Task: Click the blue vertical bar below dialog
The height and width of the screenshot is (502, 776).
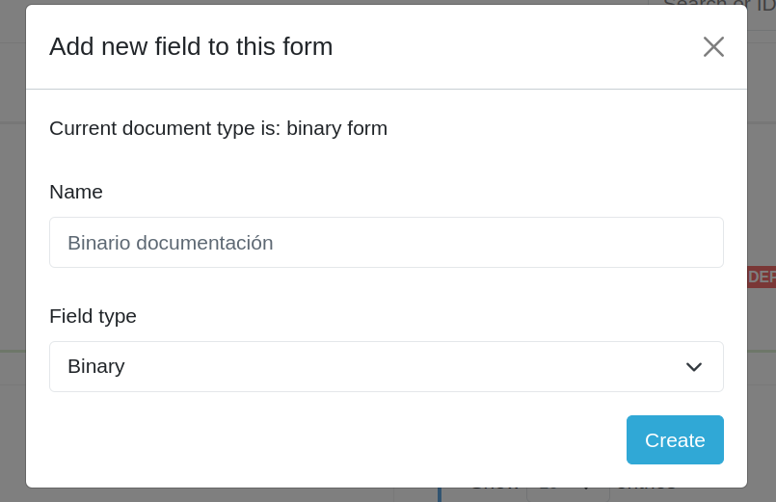Action: click(440, 494)
